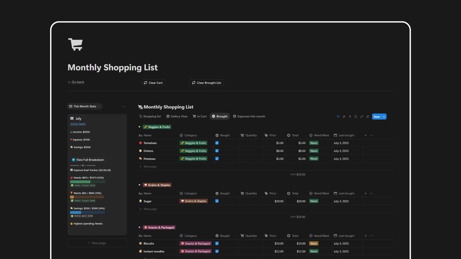Image resolution: width=461 pixels, height=259 pixels.
Task: Open Instant noodles Need tag selector
Action: point(314,251)
